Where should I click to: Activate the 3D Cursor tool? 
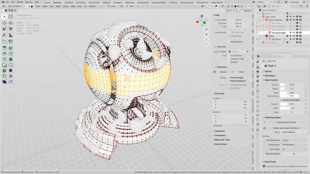(11, 17)
